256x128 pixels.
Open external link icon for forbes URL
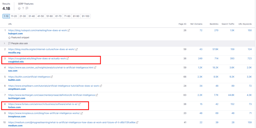[x=79, y=104]
